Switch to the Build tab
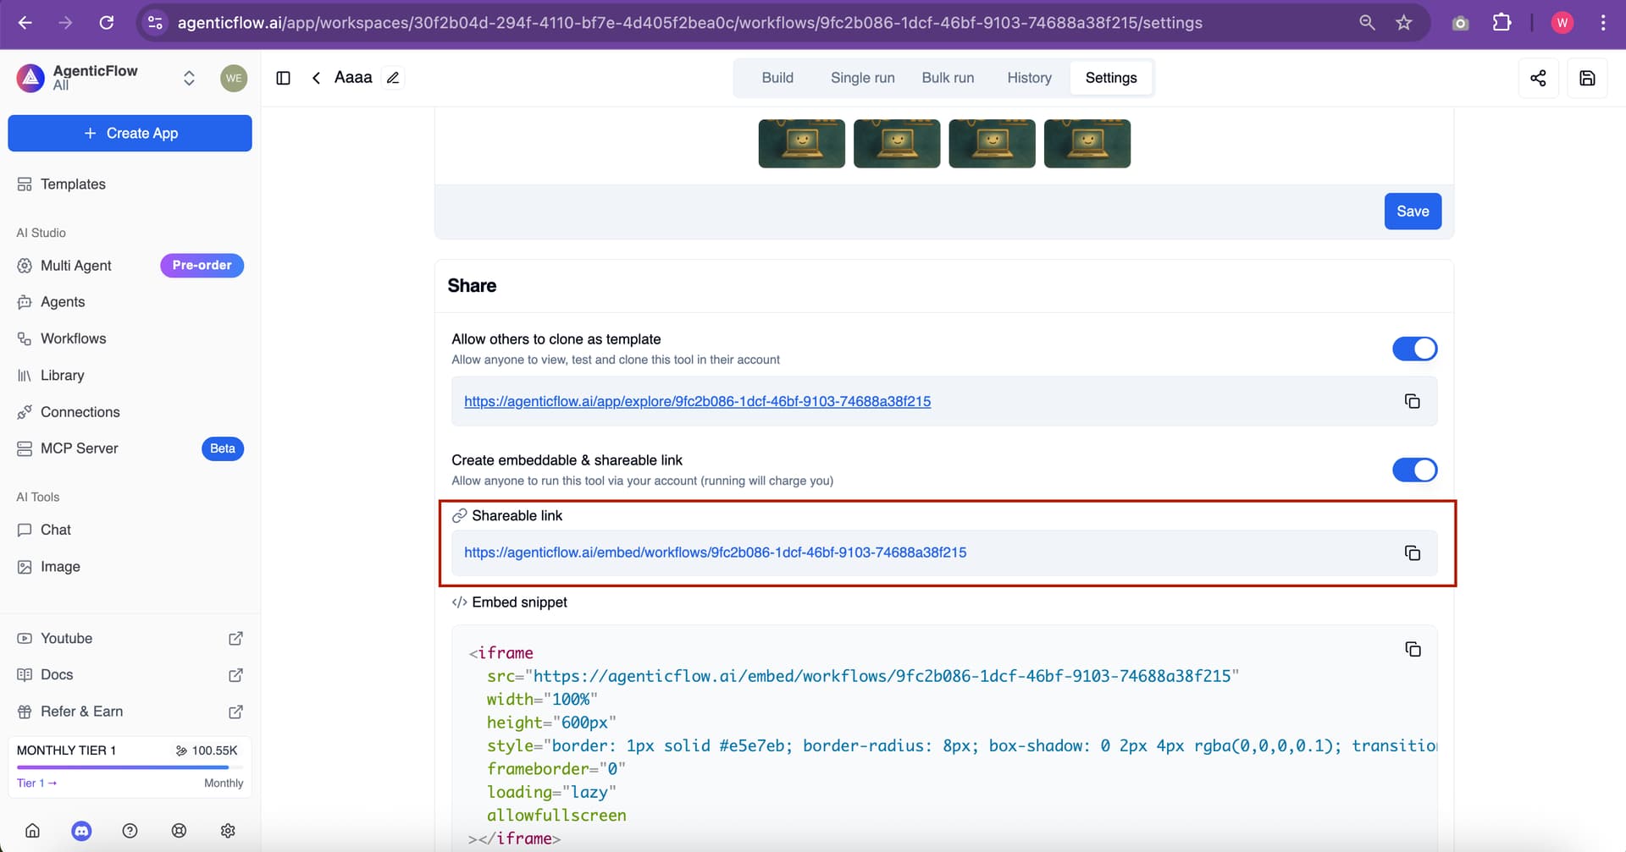Viewport: 1626px width, 852px height. point(777,78)
